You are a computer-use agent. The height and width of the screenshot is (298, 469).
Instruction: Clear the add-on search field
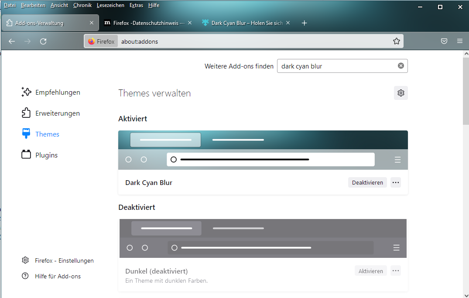401,66
